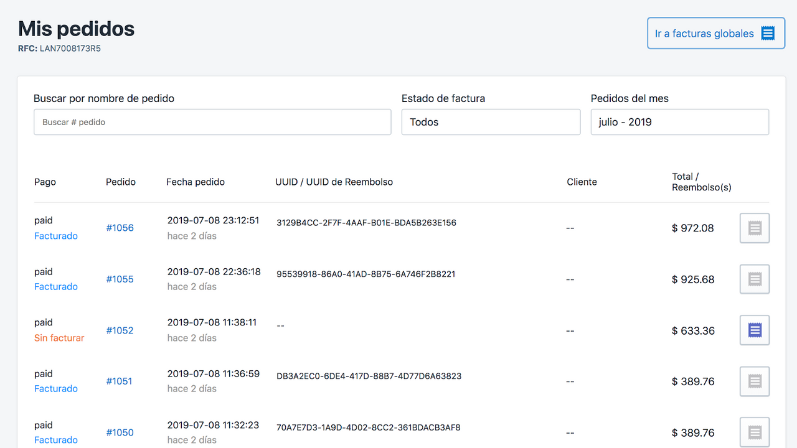Click the invoice icon for order #1051
This screenshot has height=448, width=797.
pyautogui.click(x=754, y=381)
